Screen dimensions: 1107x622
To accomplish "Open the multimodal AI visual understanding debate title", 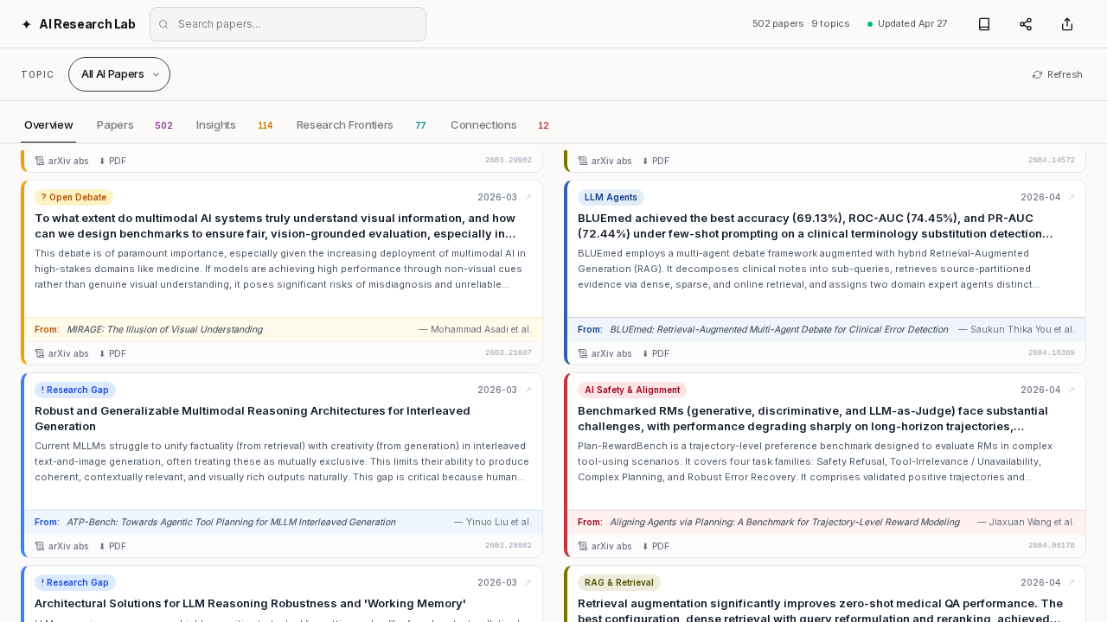I will (277, 226).
